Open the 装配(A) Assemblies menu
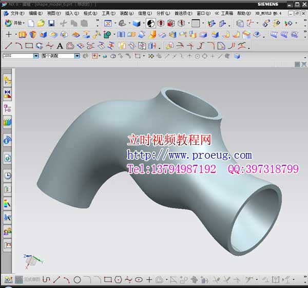 tap(127, 13)
